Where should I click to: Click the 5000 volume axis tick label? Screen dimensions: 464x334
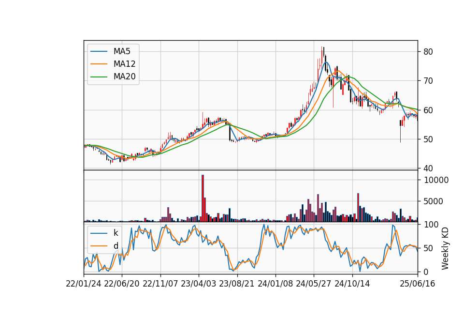434,201
